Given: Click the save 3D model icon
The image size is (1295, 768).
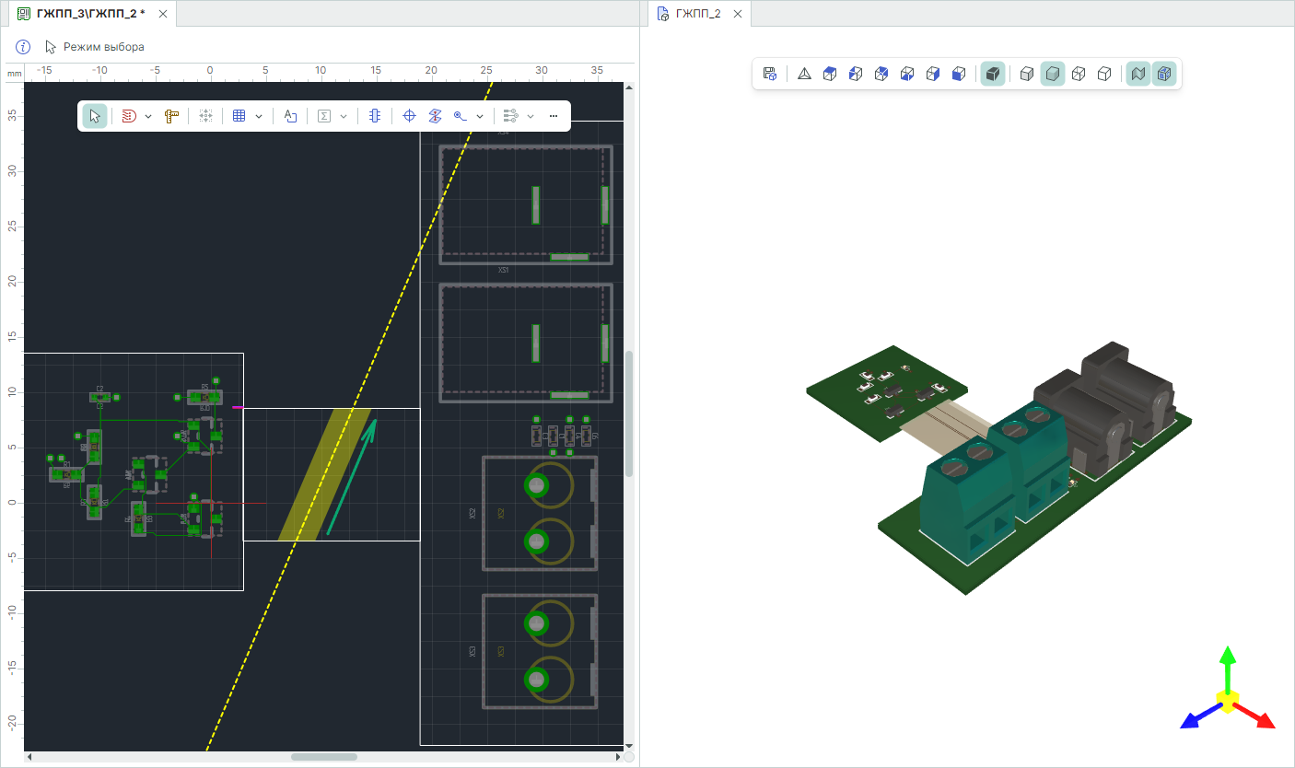Looking at the screenshot, I should [770, 74].
